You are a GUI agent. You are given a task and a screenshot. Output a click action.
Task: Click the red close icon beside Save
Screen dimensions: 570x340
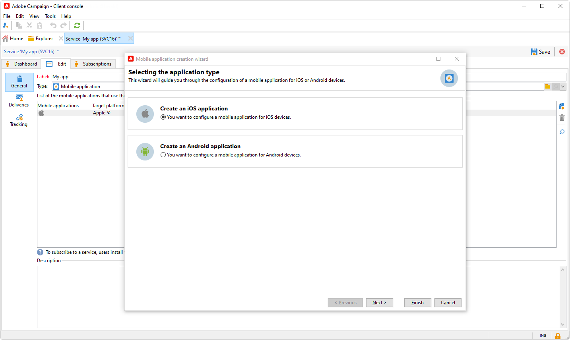click(562, 52)
